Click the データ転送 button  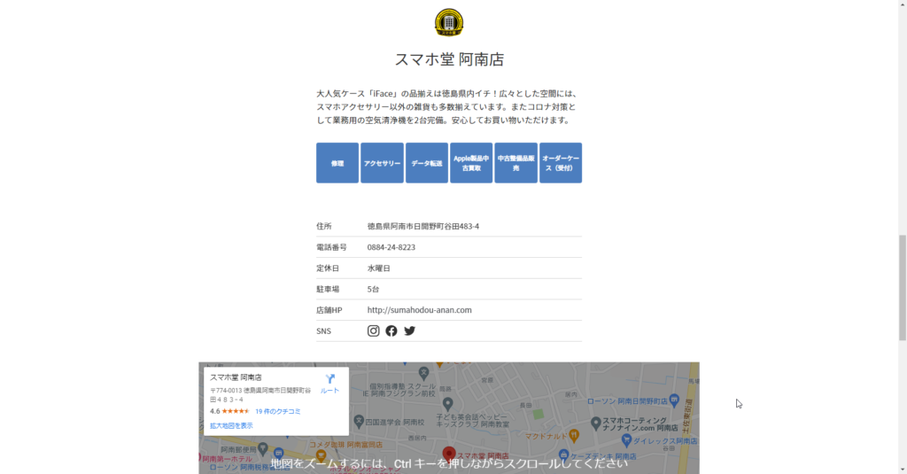pos(427,163)
